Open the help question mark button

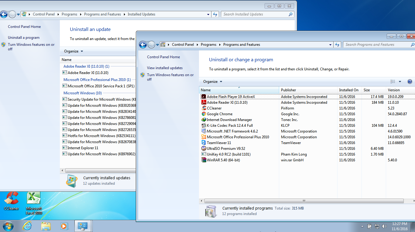[x=410, y=82]
